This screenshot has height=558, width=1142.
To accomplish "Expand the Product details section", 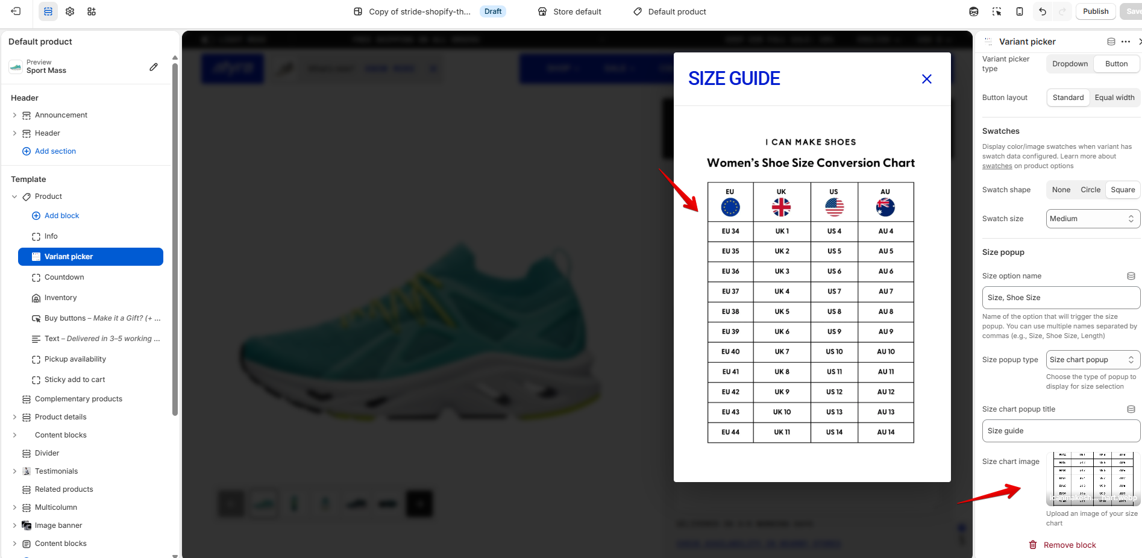I will (14, 417).
